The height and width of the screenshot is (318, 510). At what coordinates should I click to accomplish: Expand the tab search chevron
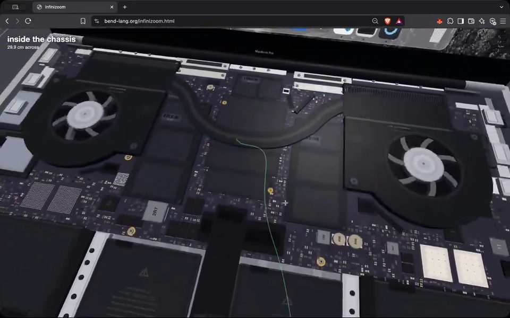click(x=501, y=7)
